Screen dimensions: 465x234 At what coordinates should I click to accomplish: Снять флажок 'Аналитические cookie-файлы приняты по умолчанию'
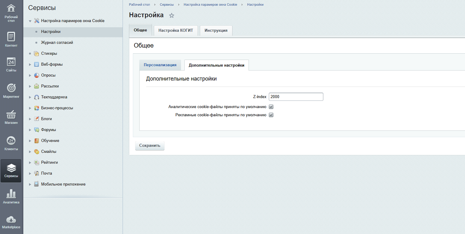coord(271,107)
